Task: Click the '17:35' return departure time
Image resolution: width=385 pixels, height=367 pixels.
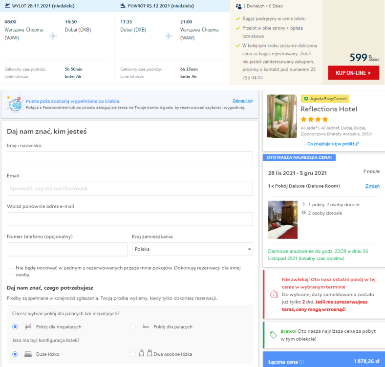Action: coord(126,22)
